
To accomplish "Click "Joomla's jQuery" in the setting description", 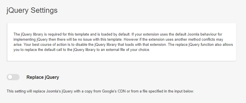I will pyautogui.click(x=59, y=91).
